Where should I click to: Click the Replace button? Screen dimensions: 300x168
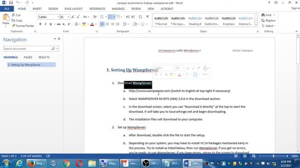[x=269, y=21]
